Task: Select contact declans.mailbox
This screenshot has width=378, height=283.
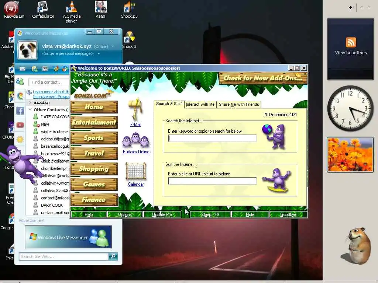Action: click(51, 213)
